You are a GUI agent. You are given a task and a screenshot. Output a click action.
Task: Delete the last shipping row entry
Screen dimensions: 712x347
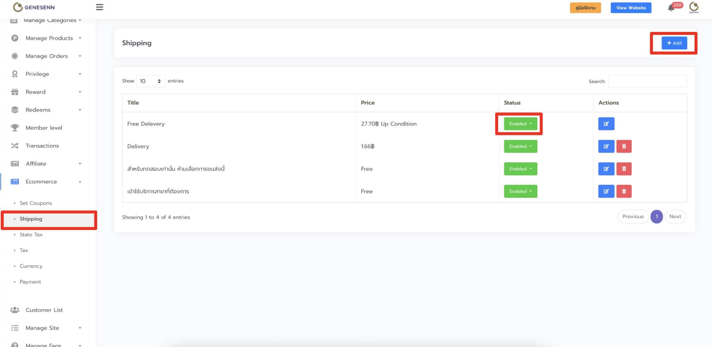(x=624, y=191)
